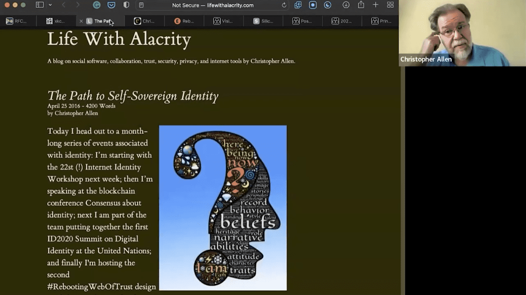This screenshot has width=526, height=295.
Task: Open The Path to Self-Sovereign Identity title
Action: [132, 96]
